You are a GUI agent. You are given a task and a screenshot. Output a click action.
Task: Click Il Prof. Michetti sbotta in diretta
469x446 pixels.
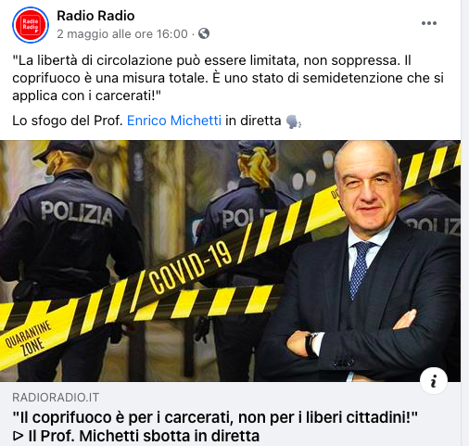144,436
